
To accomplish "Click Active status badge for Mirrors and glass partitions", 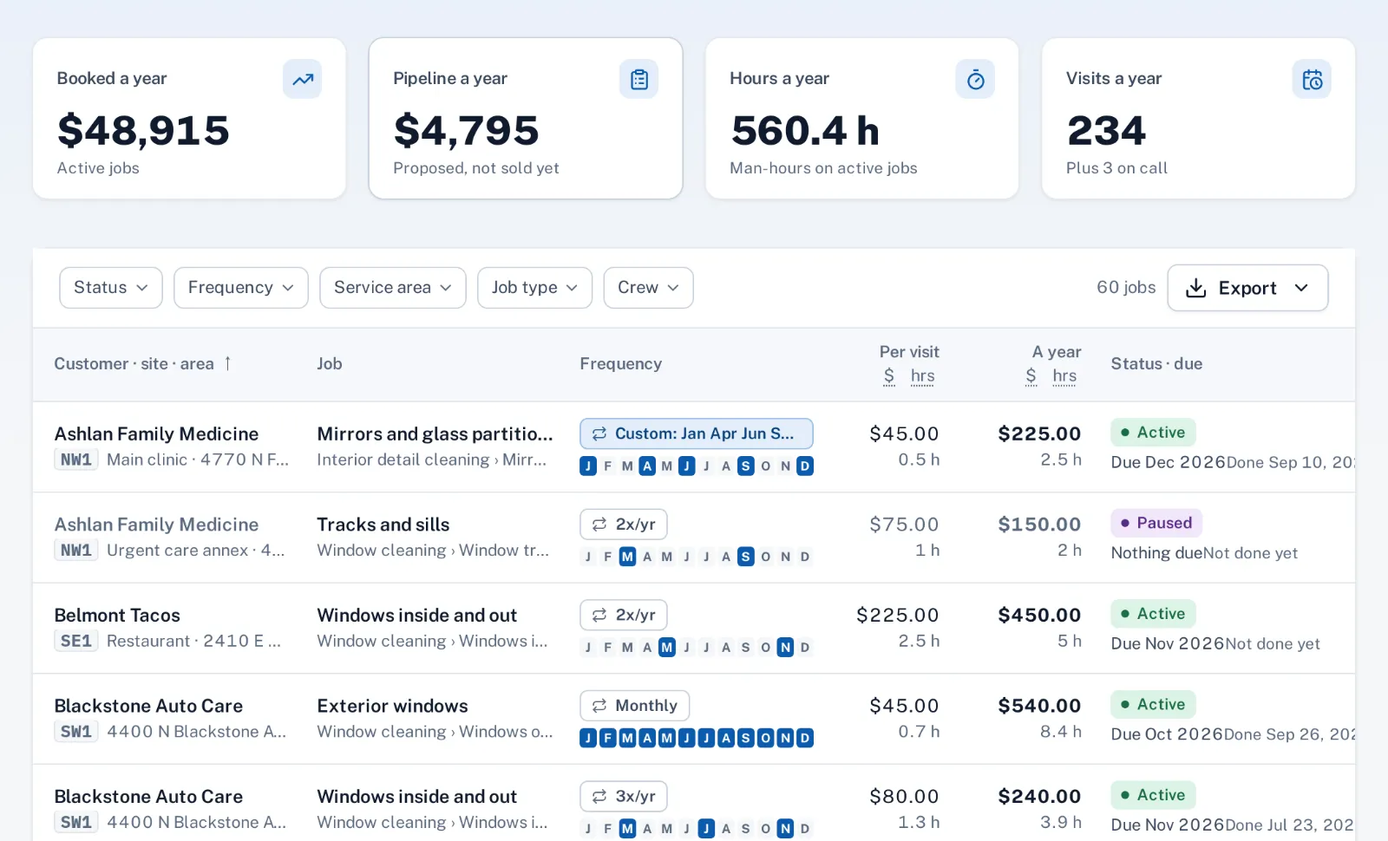I will pyautogui.click(x=1154, y=433).
